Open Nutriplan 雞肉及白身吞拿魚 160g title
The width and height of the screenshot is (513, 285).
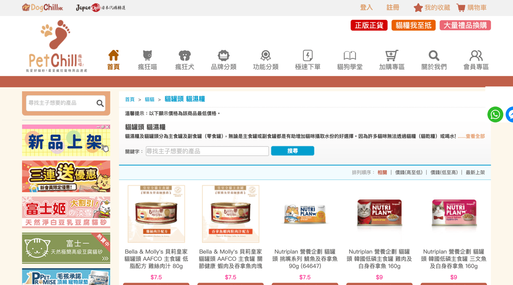(379, 259)
